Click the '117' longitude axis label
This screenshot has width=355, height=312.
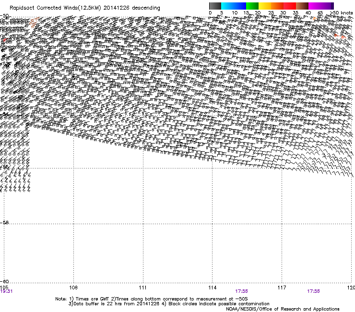pyautogui.click(x=282, y=288)
